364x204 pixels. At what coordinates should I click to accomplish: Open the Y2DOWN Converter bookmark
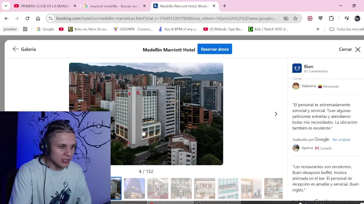click(x=133, y=29)
